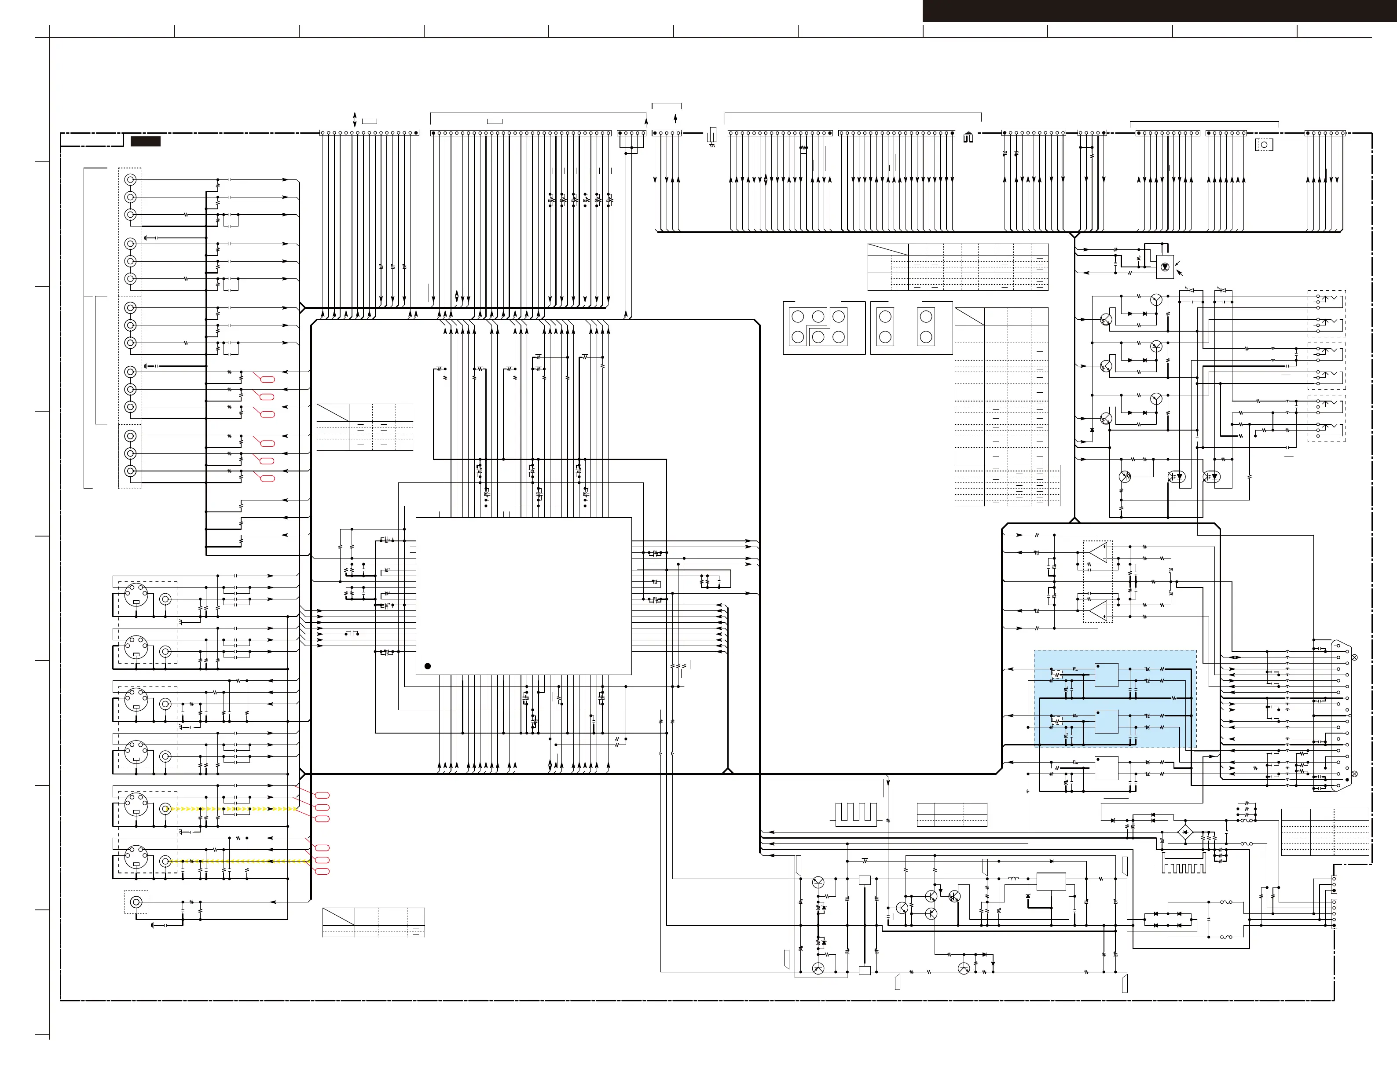
Task: Click the photo sensor box with incoming arrows
Action: pos(1165,267)
